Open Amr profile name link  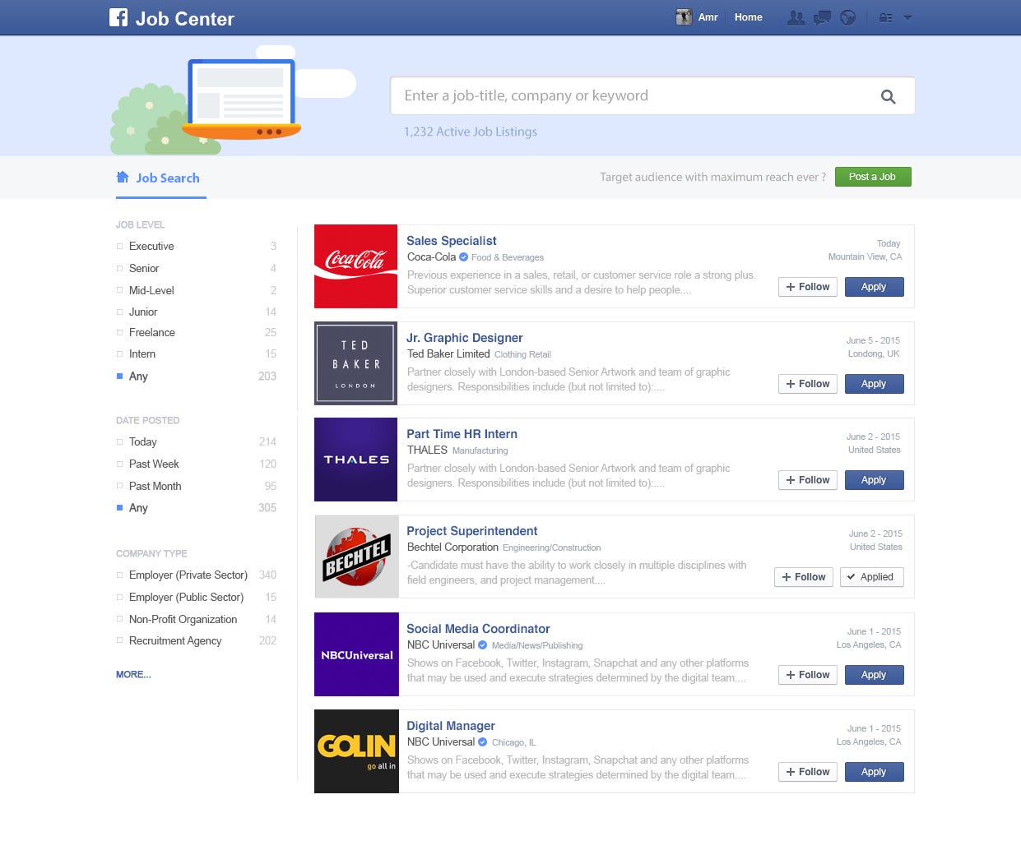(708, 17)
